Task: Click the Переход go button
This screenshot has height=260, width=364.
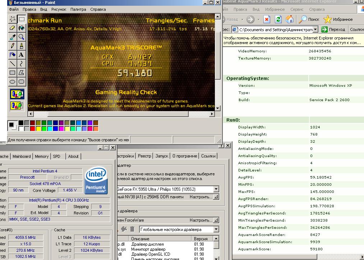Action: (333, 29)
